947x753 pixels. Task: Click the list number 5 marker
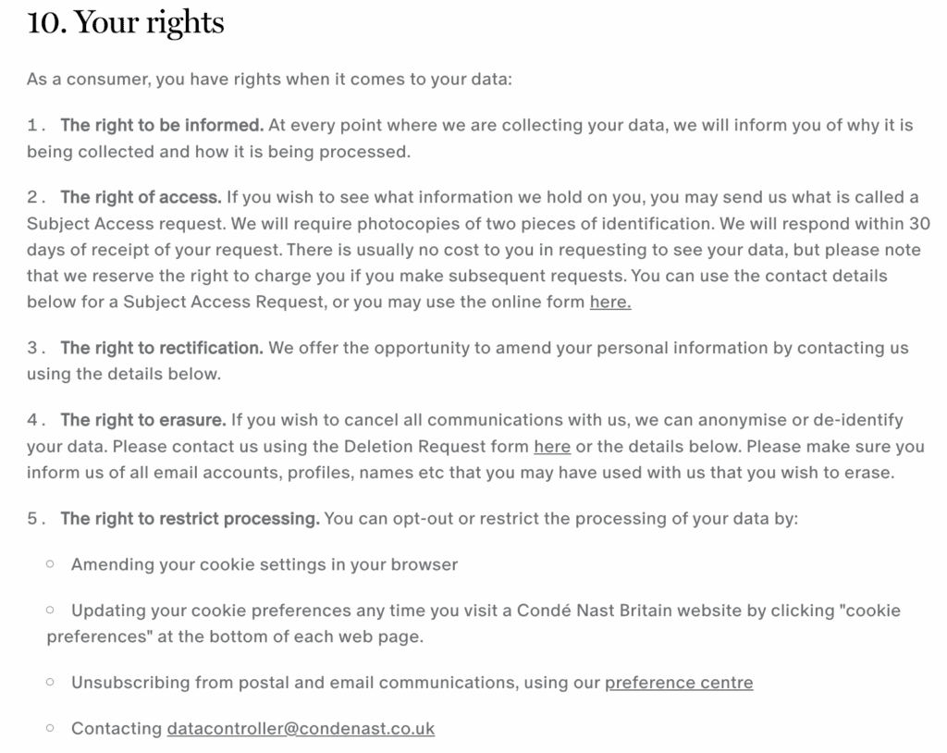coord(36,519)
